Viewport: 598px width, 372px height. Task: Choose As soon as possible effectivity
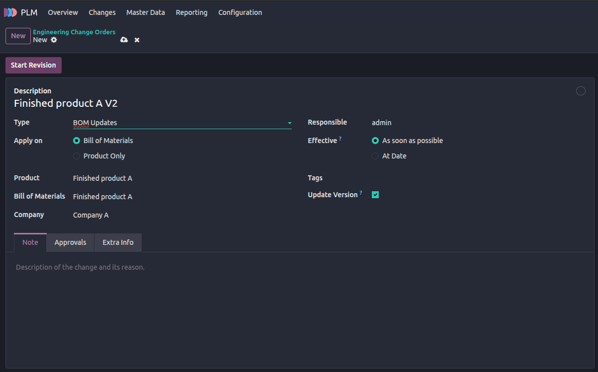tap(375, 141)
